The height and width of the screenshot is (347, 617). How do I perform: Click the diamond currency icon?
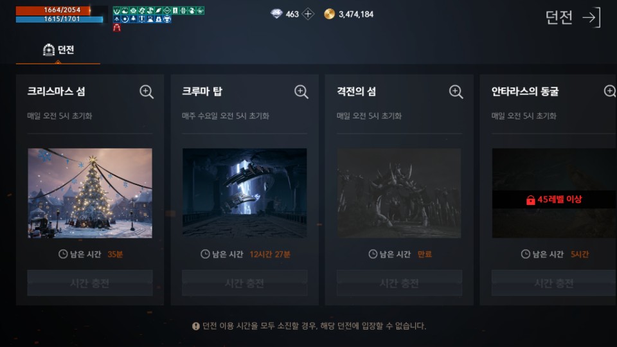[276, 14]
